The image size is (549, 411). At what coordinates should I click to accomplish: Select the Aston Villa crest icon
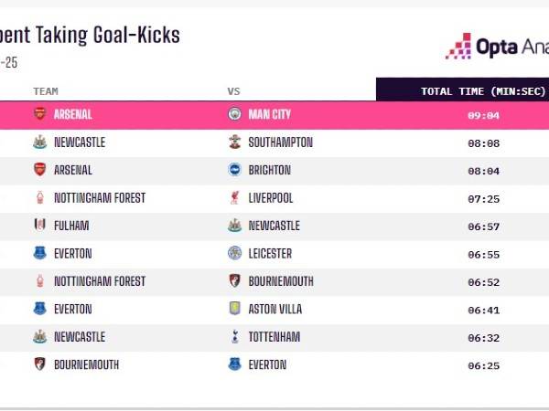(234, 309)
